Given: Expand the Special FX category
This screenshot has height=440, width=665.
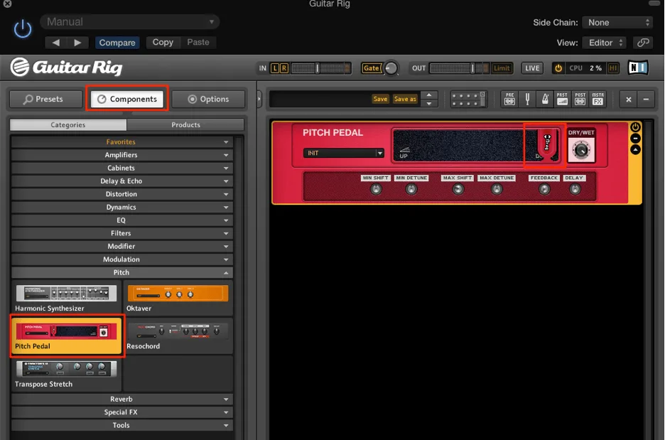Looking at the screenshot, I should coord(122,412).
